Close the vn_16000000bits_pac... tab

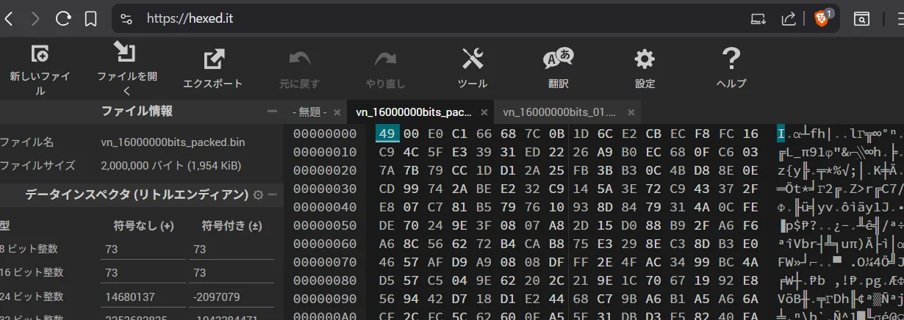484,112
